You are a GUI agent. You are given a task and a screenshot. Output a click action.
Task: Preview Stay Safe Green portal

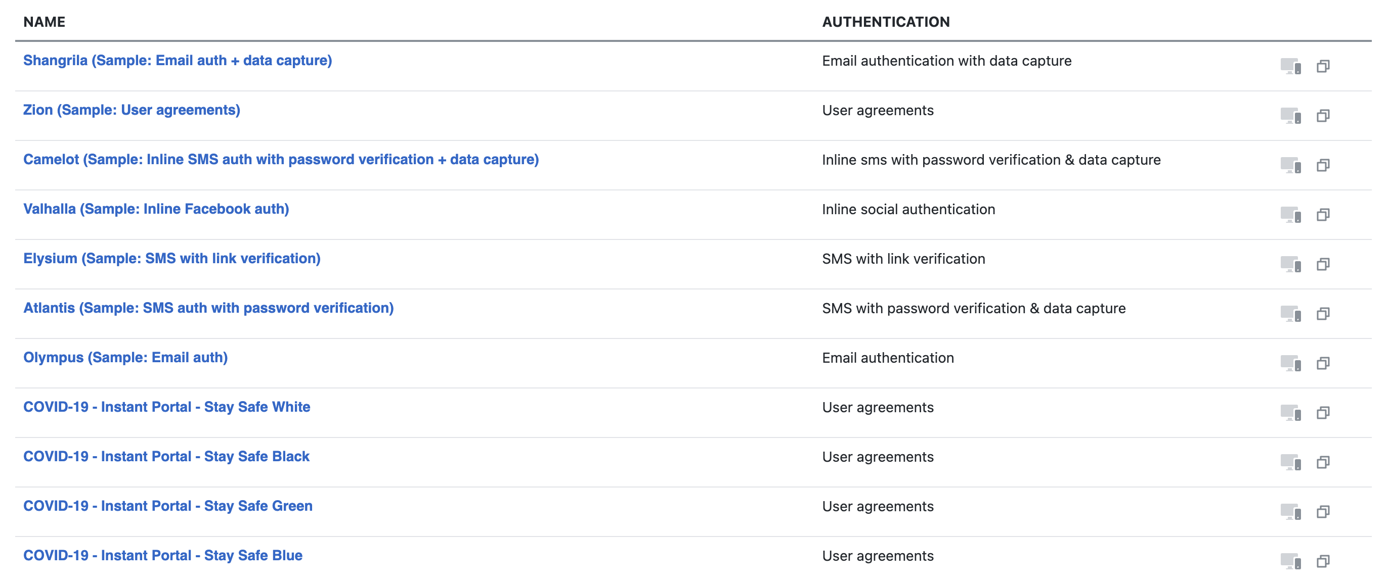coord(1290,512)
